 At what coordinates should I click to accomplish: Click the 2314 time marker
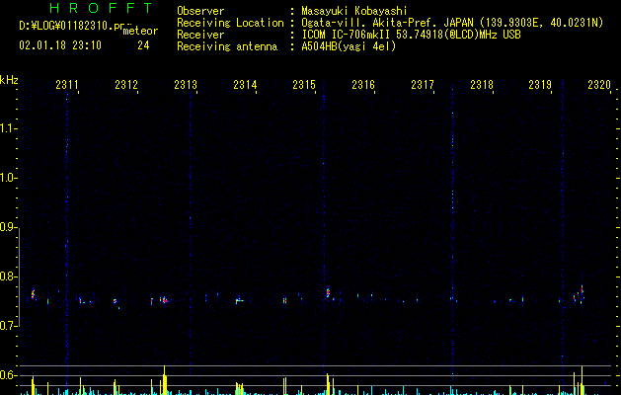pyautogui.click(x=245, y=84)
